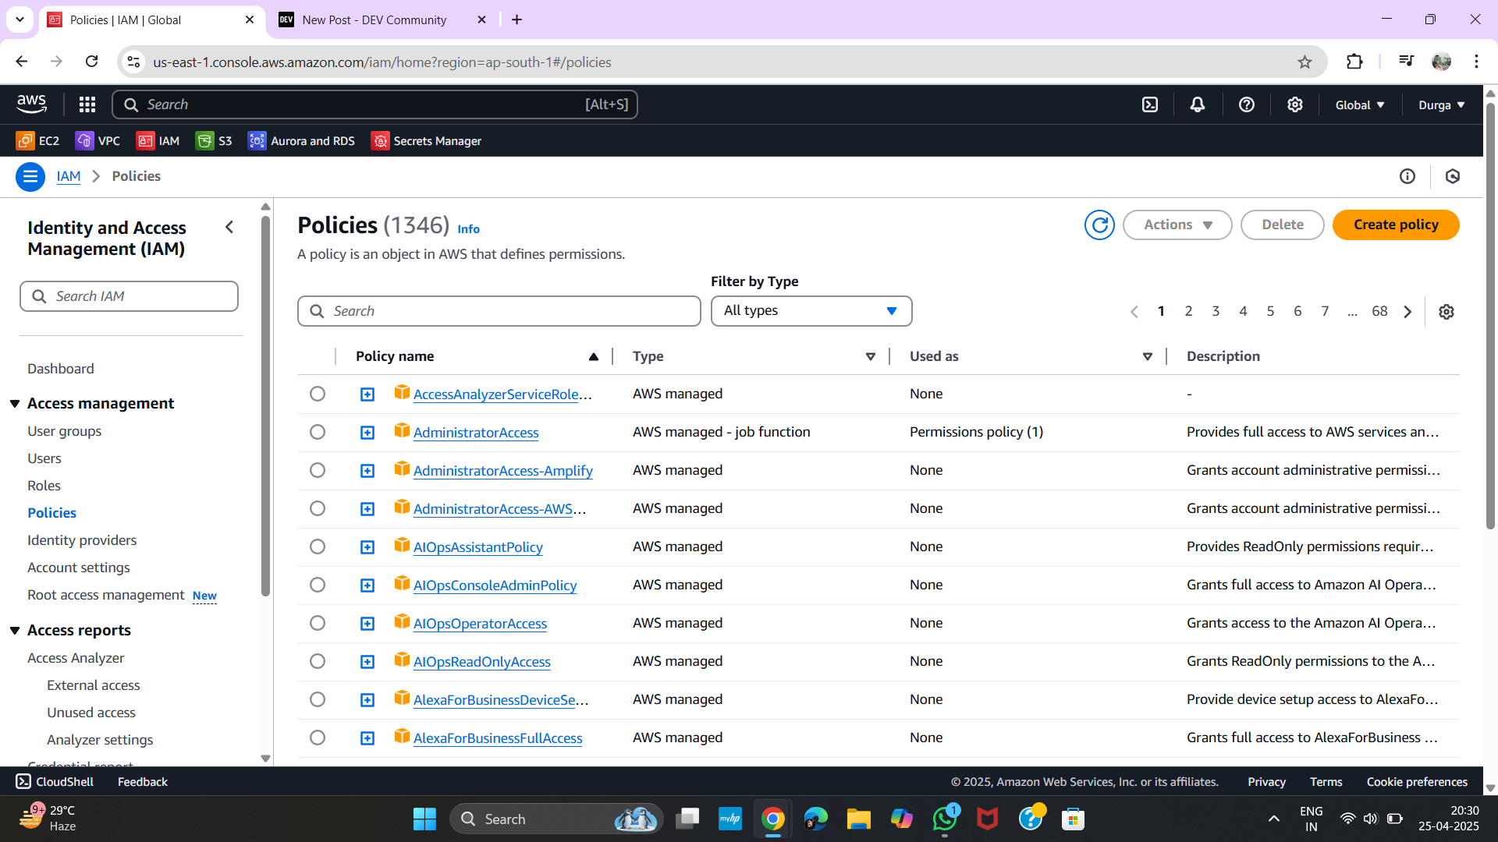Select the AccessAnalyzerServiceRole policy radio button
Viewport: 1498px width, 842px height.
(318, 394)
